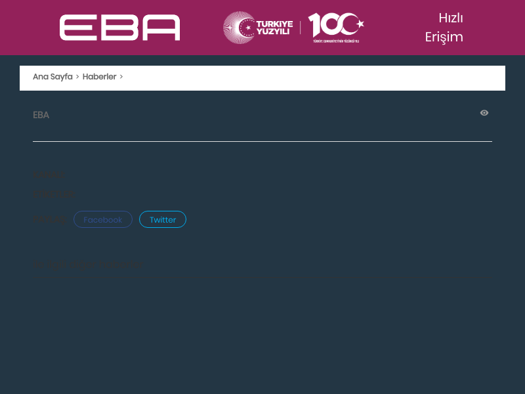Share the article on Facebook
This screenshot has width=525, height=394.
(x=103, y=219)
